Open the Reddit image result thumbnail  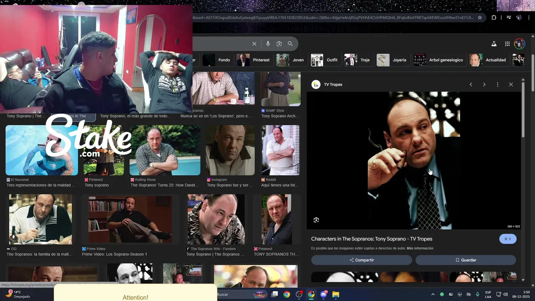280,150
